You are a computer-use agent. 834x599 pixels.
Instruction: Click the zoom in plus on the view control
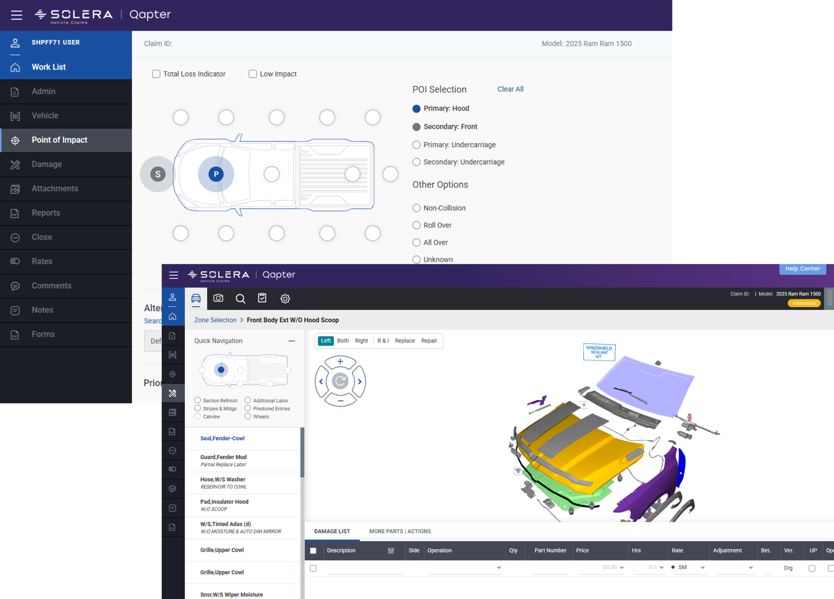click(x=340, y=361)
